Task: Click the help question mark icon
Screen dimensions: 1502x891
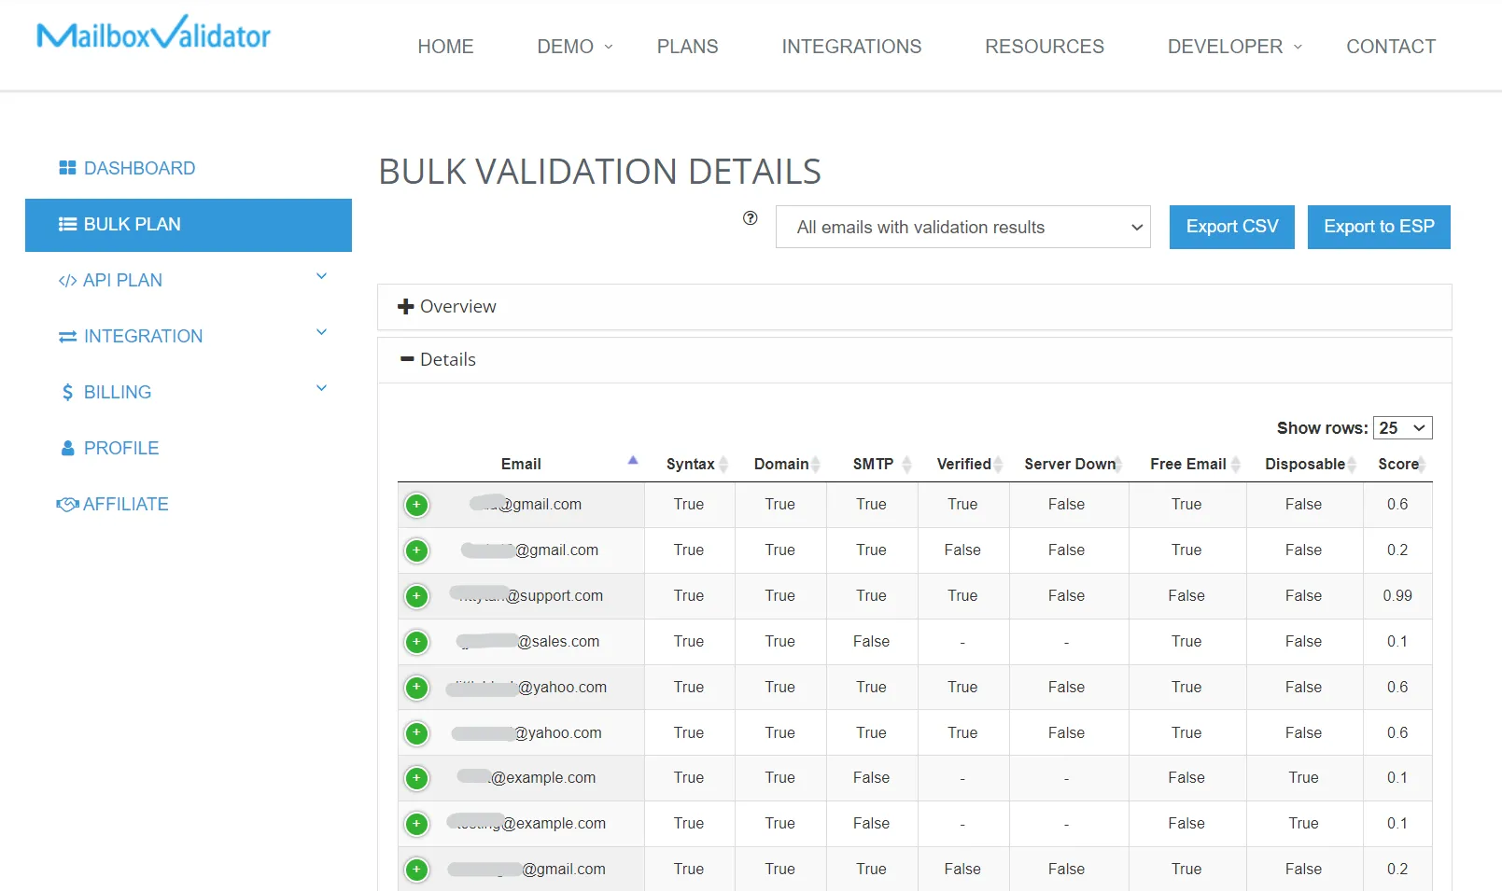Action: point(750,218)
